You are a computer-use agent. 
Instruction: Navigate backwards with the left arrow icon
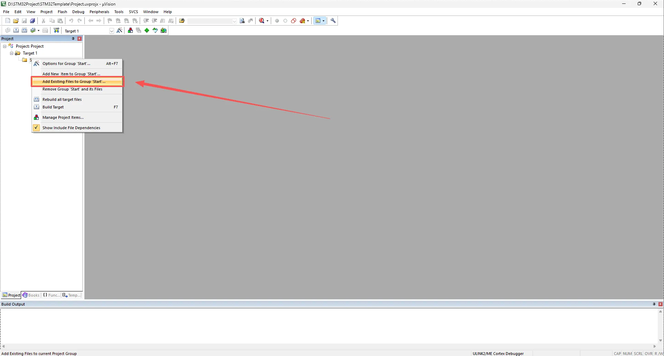(x=91, y=21)
